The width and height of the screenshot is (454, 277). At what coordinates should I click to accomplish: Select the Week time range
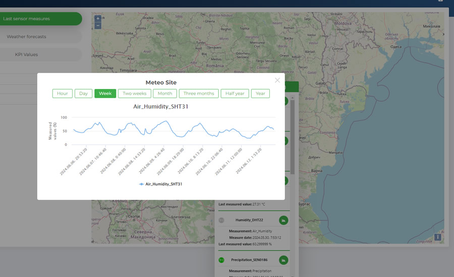pyautogui.click(x=105, y=94)
